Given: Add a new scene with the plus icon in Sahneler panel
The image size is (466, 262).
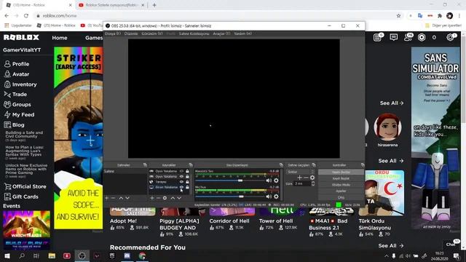Looking at the screenshot, I should click(107, 198).
